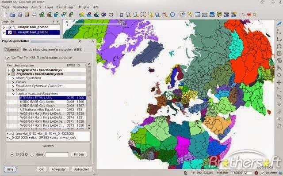Select the Measure Line ruler tool
This screenshot has width=283, height=176.
[204, 15]
